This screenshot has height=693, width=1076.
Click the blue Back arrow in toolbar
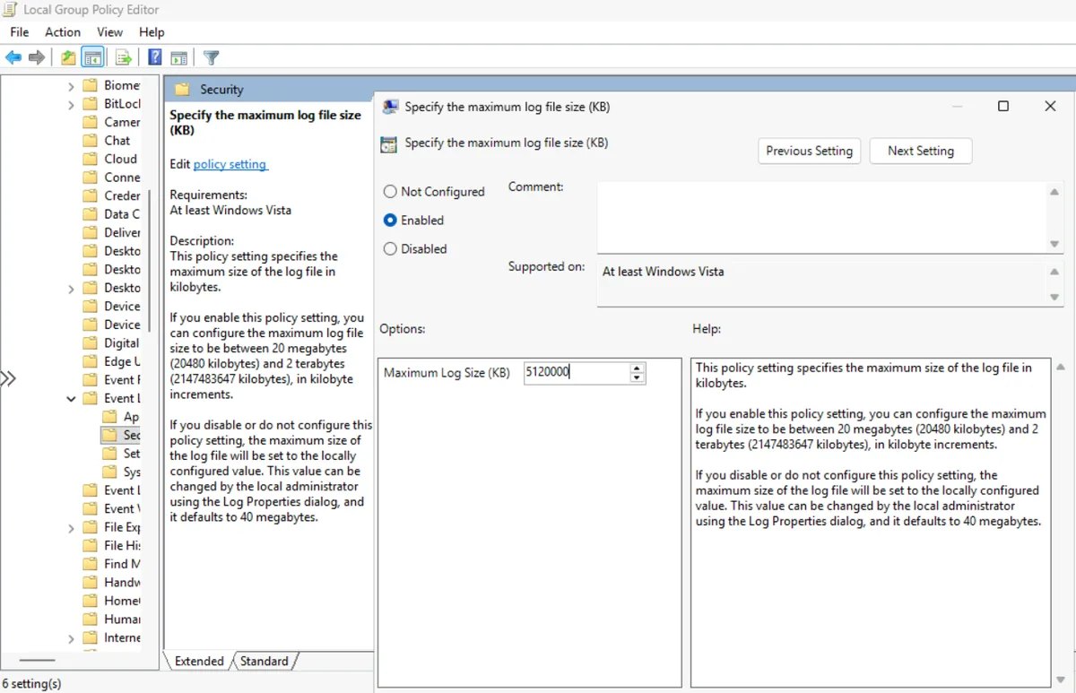point(13,58)
